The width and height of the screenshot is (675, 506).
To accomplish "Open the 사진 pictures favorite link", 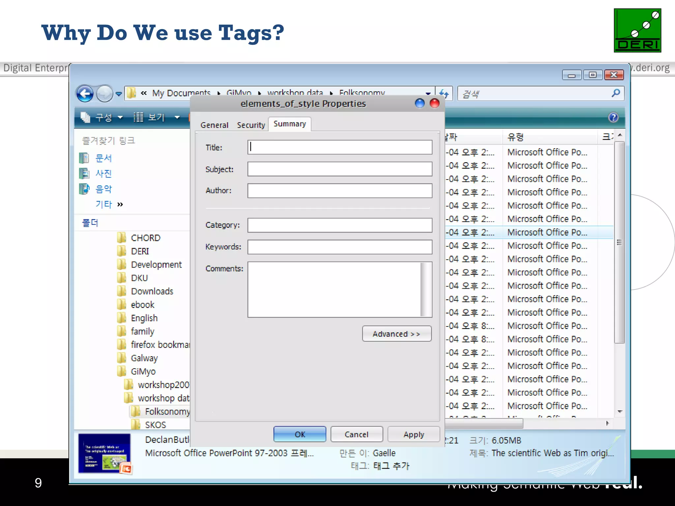I will (x=96, y=174).
